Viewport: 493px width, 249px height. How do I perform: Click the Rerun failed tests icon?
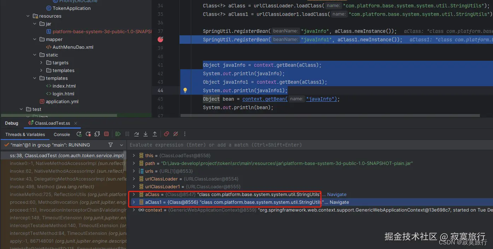click(x=88, y=134)
